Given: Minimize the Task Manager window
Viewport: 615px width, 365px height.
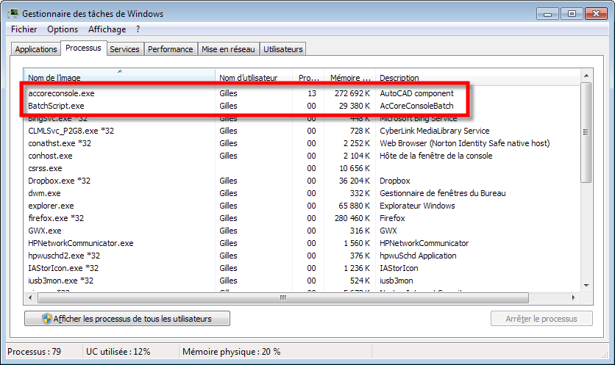Looking at the screenshot, I should point(548,14).
